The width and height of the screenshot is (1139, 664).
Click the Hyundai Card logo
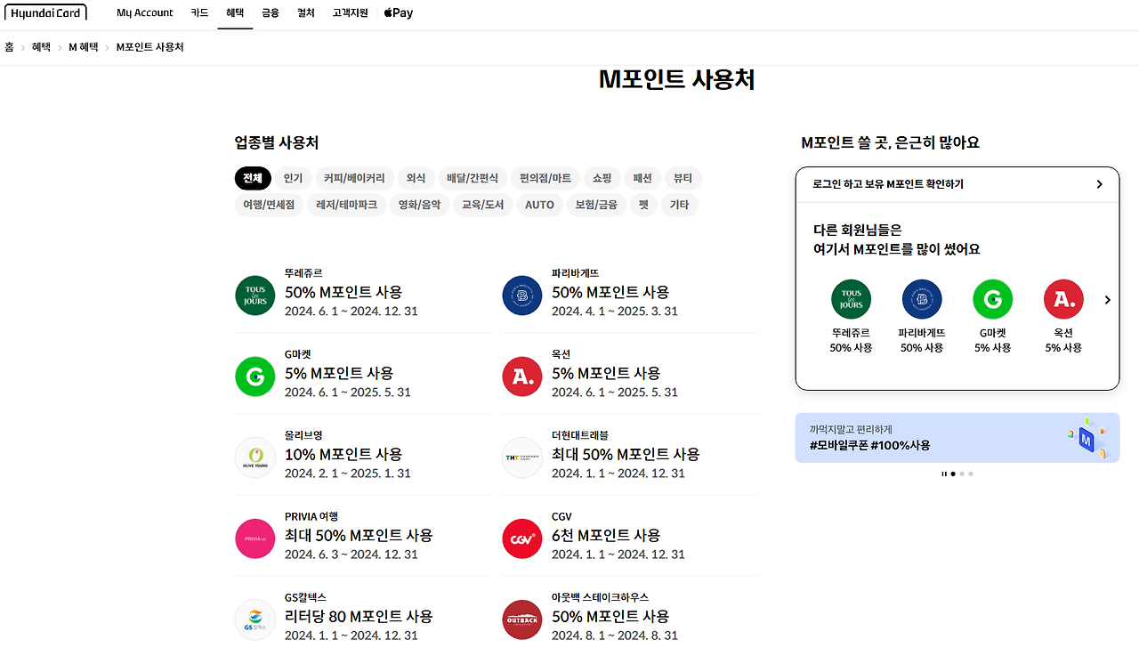(45, 12)
